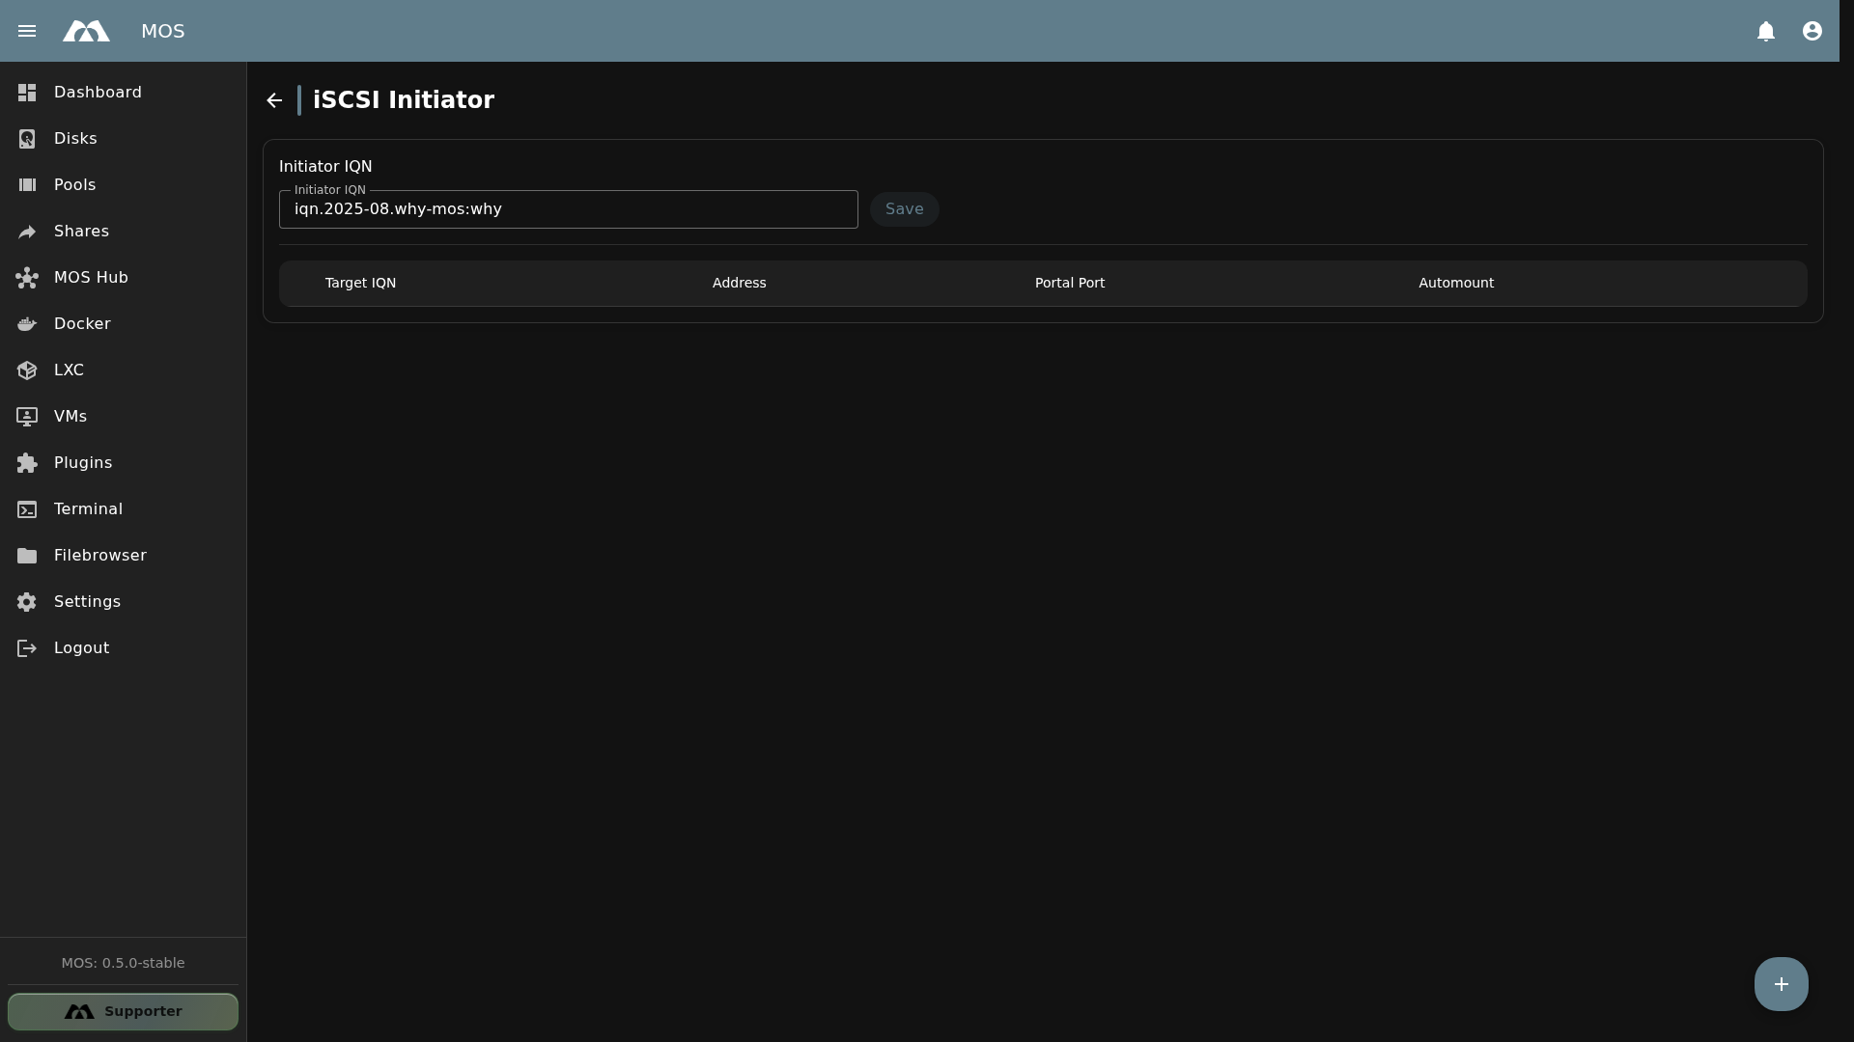1854x1042 pixels.
Task: Click the Target IQN column header
Action: tap(360, 283)
